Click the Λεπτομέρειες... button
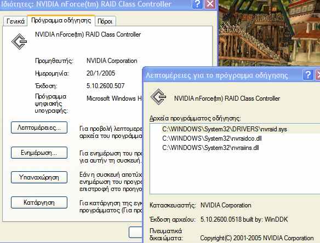The height and width of the screenshot is (243, 320). pos(39,128)
